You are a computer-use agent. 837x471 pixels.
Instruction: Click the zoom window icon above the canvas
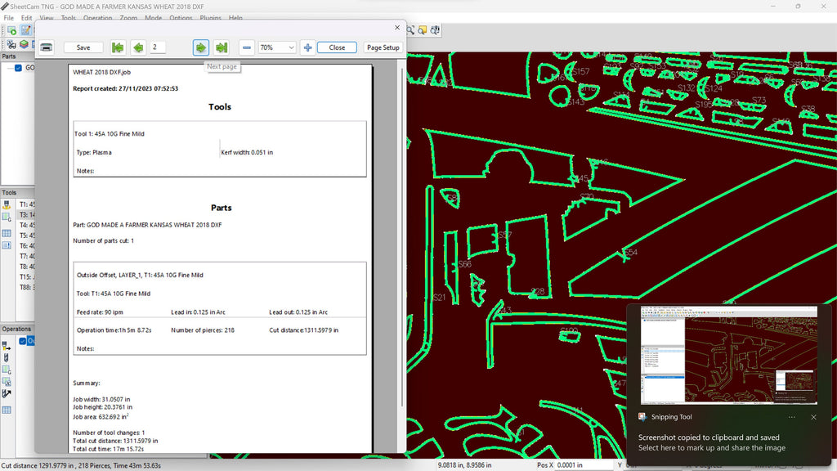(x=423, y=30)
